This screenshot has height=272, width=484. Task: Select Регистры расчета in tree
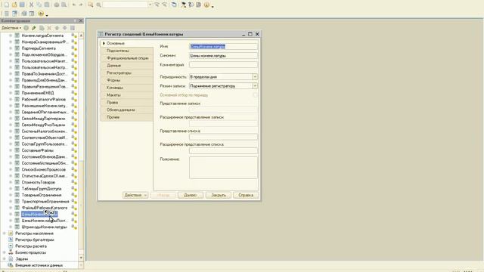point(31,246)
